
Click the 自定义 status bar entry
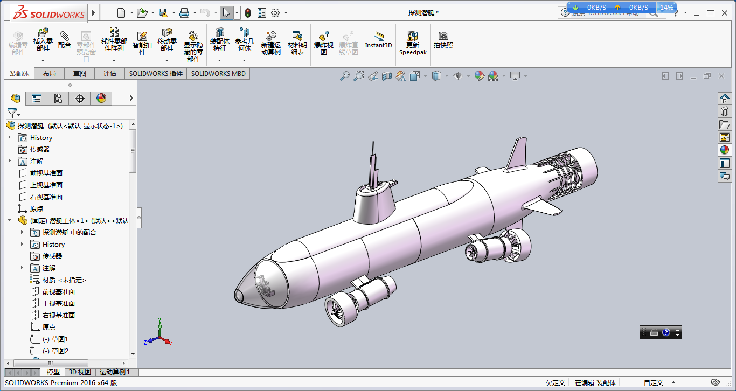coord(653,383)
